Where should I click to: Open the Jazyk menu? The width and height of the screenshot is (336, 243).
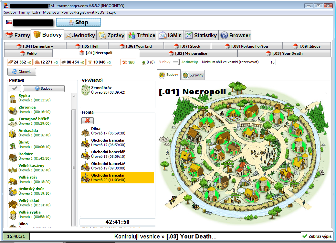[x=111, y=12]
